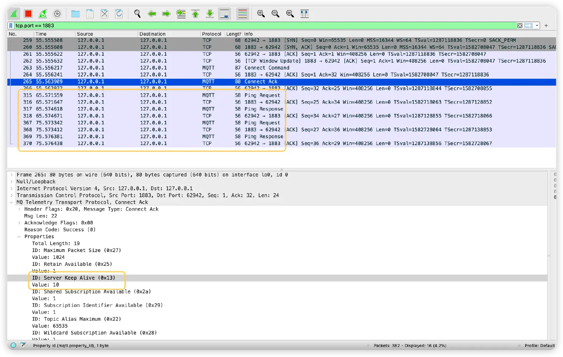Screen dimensions: 563x357
Task: Collapse the Properties subtree
Action: coord(19,237)
